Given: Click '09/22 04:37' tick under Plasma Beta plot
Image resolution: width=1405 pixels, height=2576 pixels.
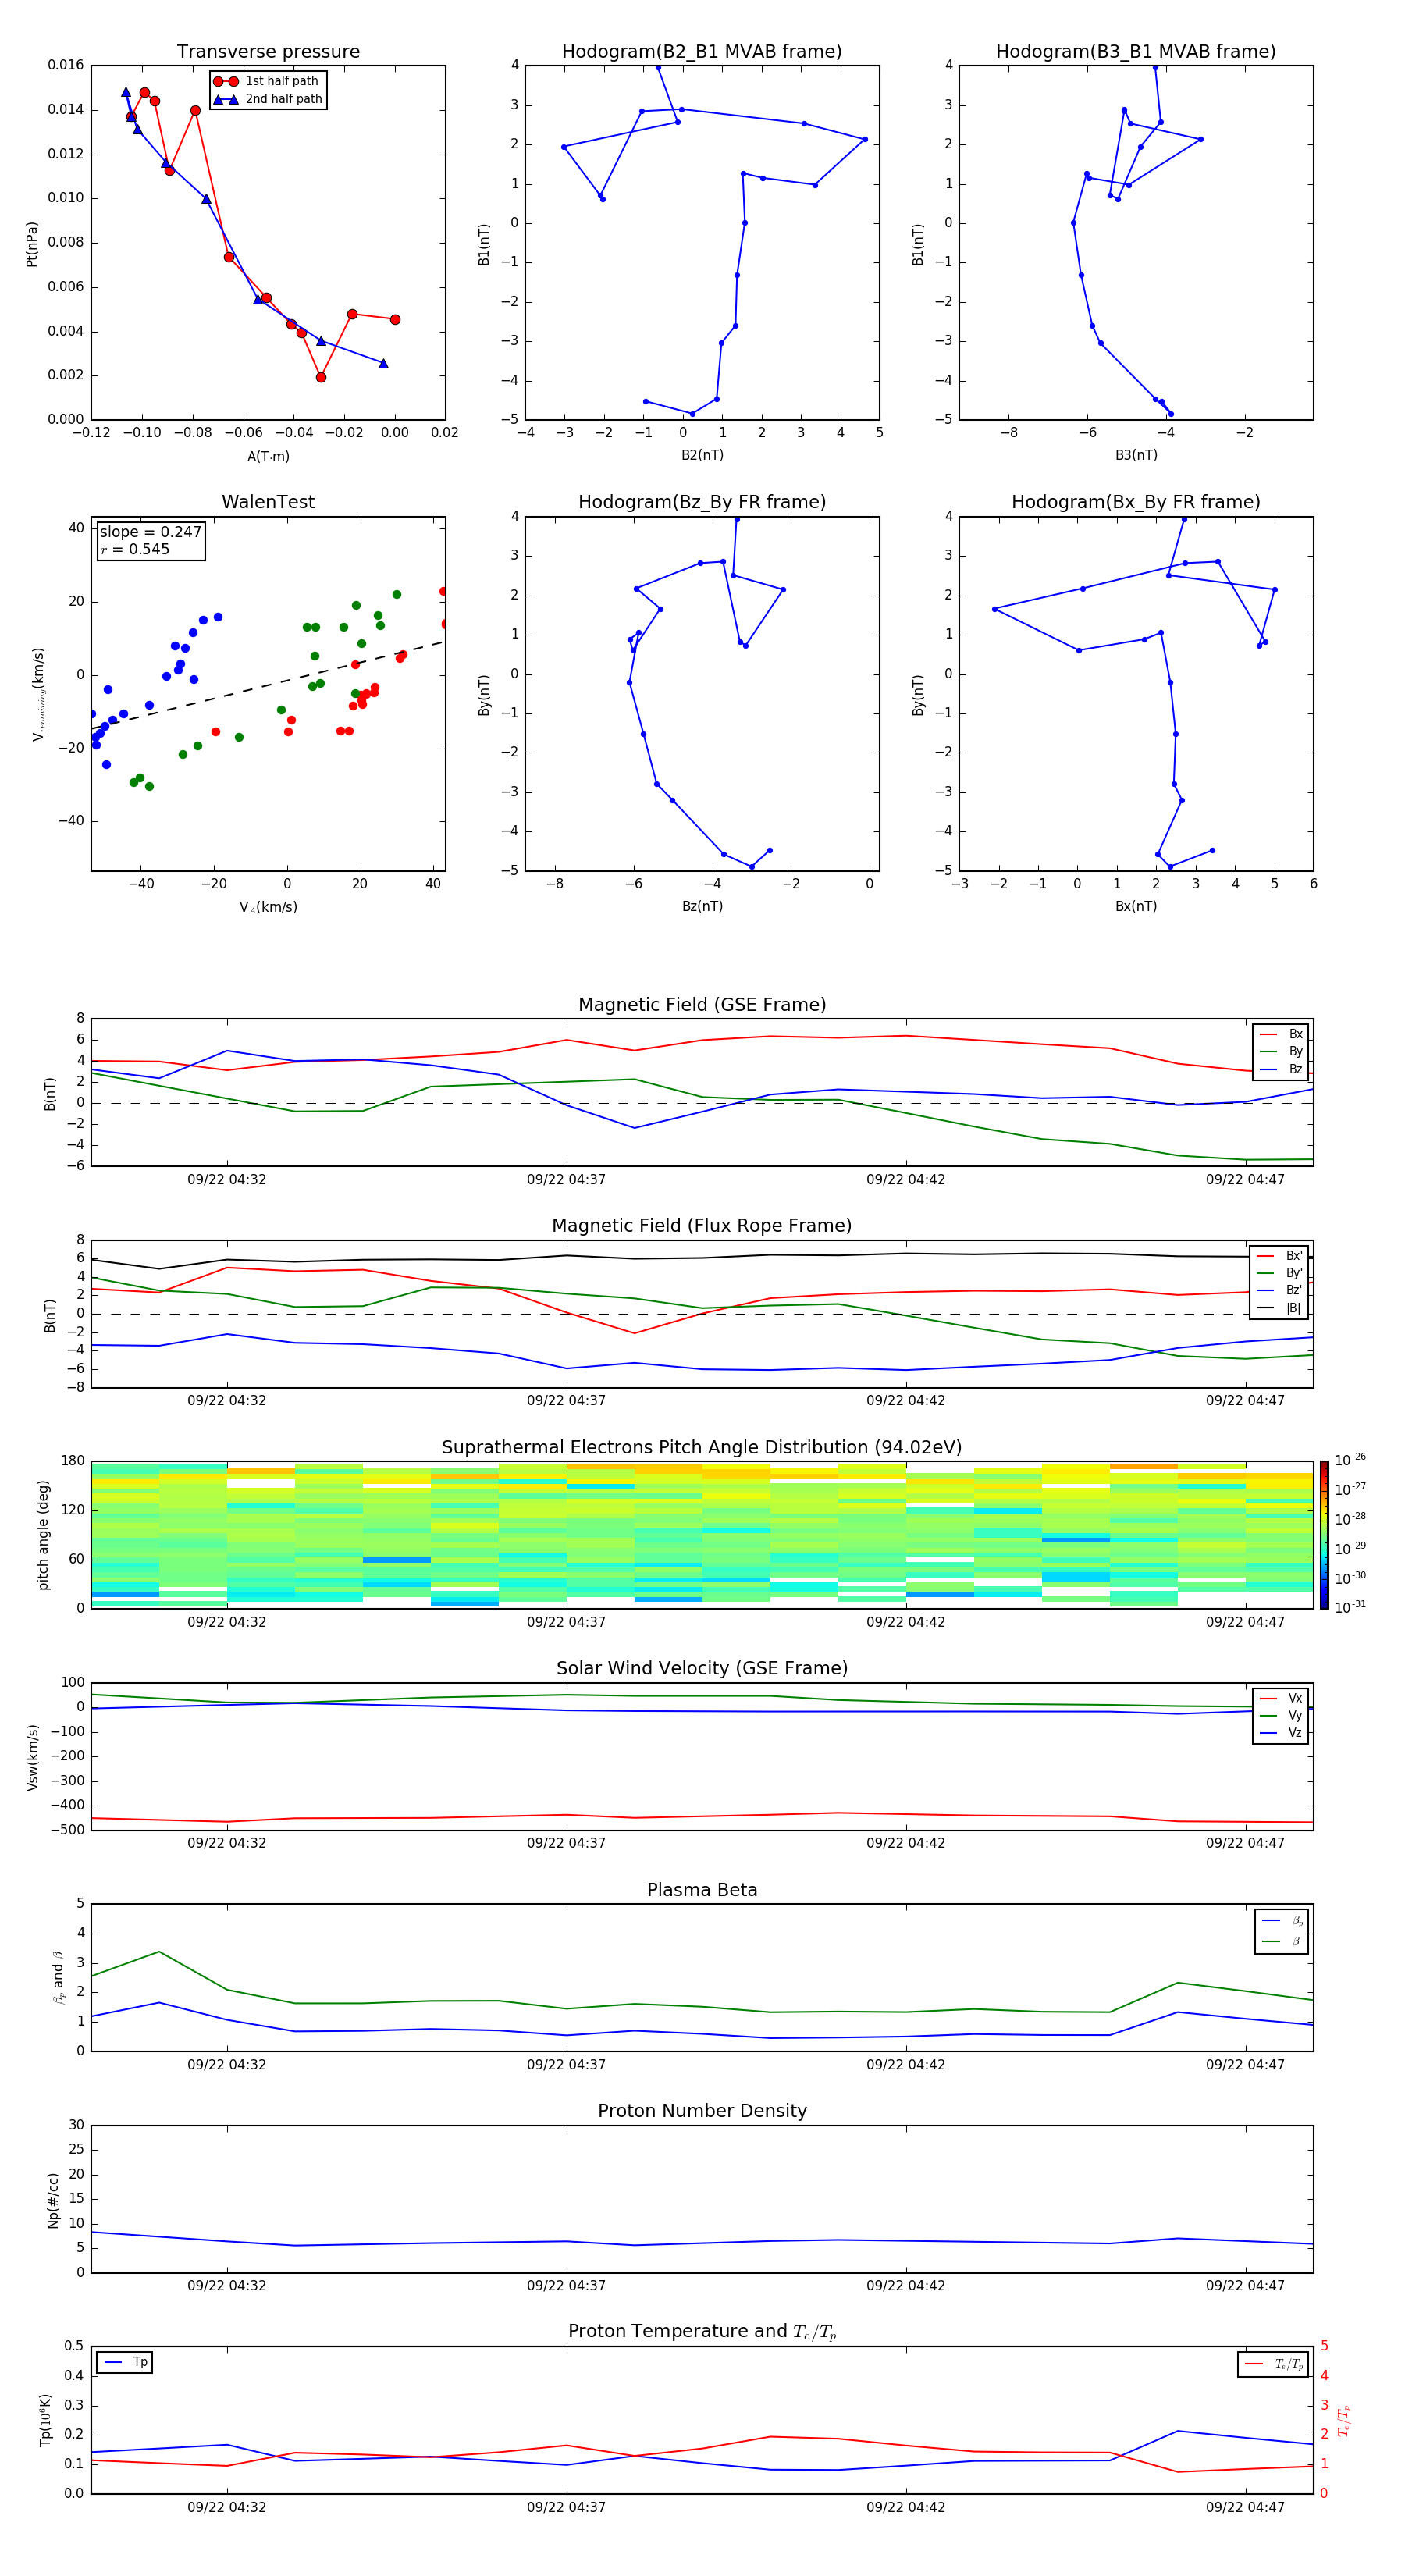Looking at the screenshot, I should coord(566,2065).
